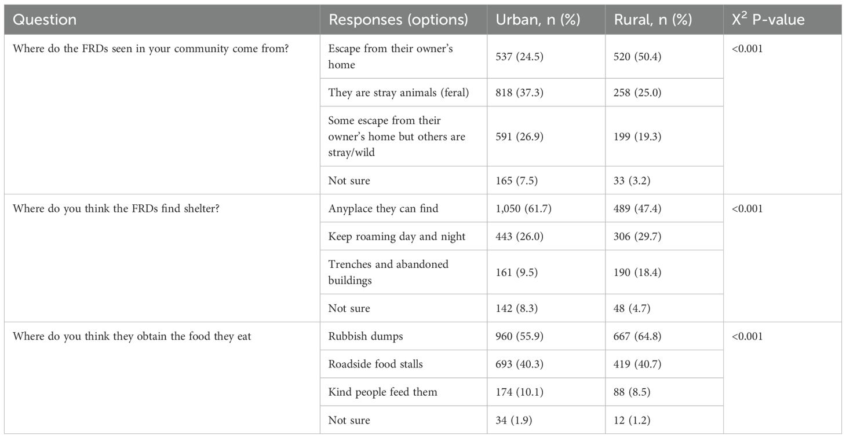The height and width of the screenshot is (438, 846).
Task: Select the "Keep roaming day and night" cell
Action: [396, 236]
